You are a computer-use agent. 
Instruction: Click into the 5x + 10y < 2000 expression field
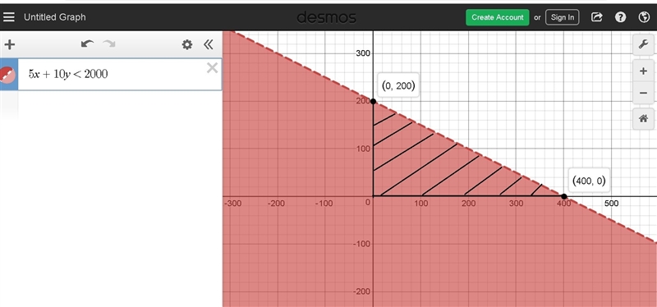click(x=119, y=74)
